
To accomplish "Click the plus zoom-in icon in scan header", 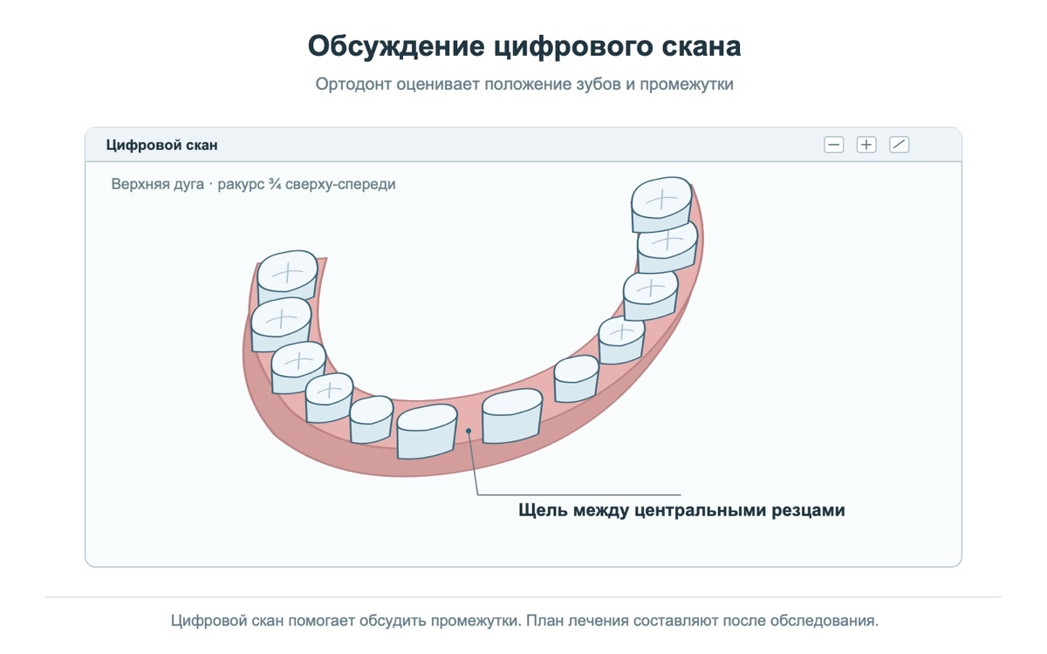I will 866,145.
